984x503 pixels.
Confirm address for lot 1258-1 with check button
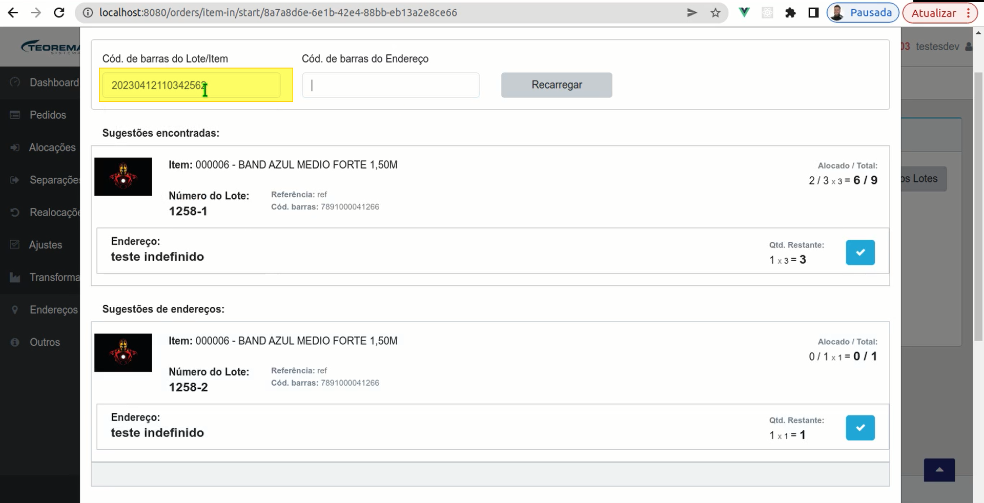860,253
